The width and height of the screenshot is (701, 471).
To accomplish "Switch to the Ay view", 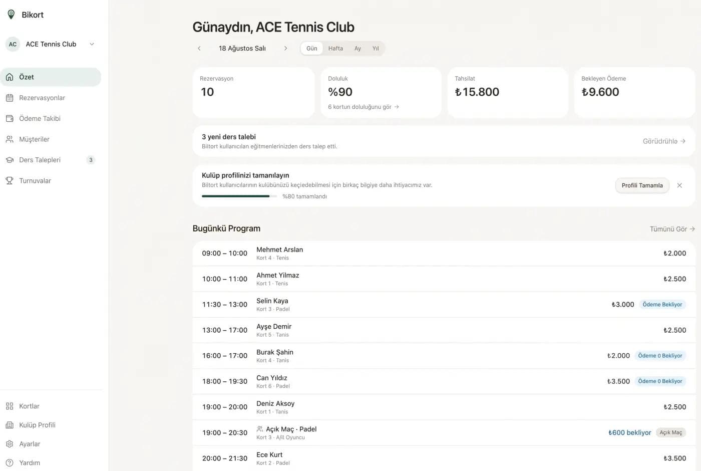I will (358, 49).
